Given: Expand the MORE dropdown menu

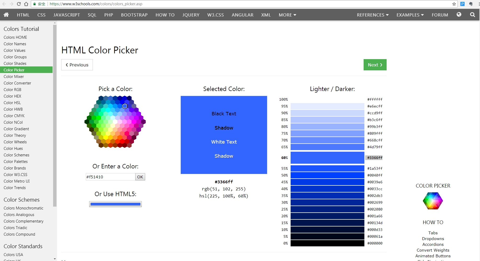Looking at the screenshot, I should (287, 15).
